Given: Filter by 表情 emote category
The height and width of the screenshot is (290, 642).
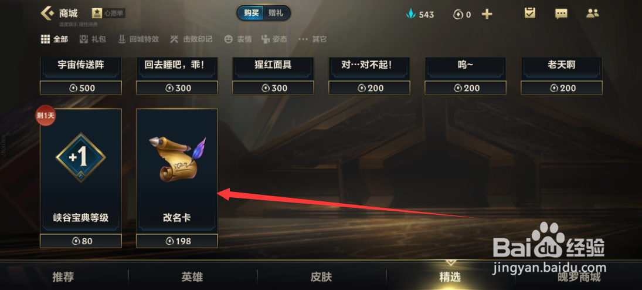Looking at the screenshot, I should pyautogui.click(x=238, y=39).
